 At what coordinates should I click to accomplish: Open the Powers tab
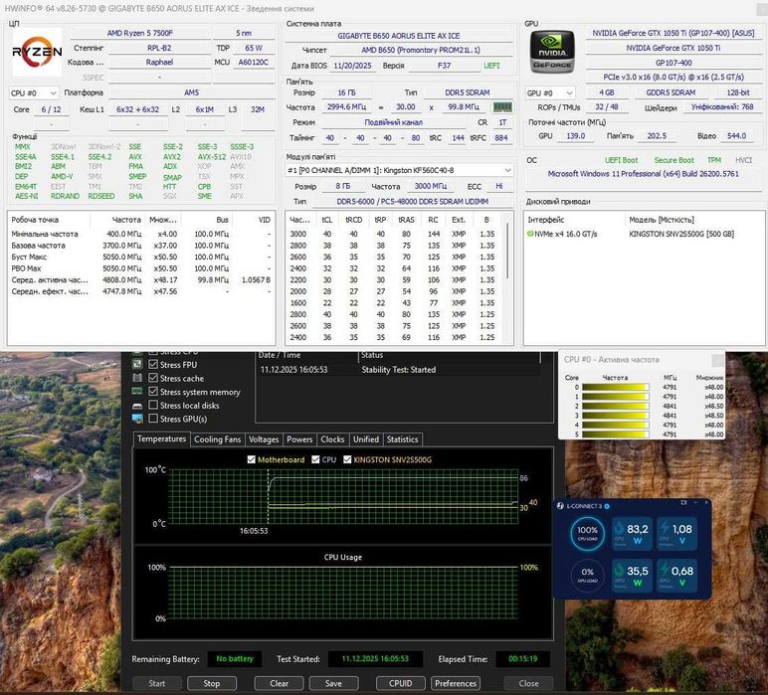tap(299, 439)
